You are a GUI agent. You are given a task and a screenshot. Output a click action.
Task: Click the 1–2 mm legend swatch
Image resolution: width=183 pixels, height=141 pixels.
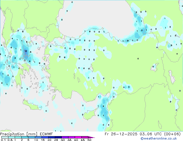click(18, 137)
